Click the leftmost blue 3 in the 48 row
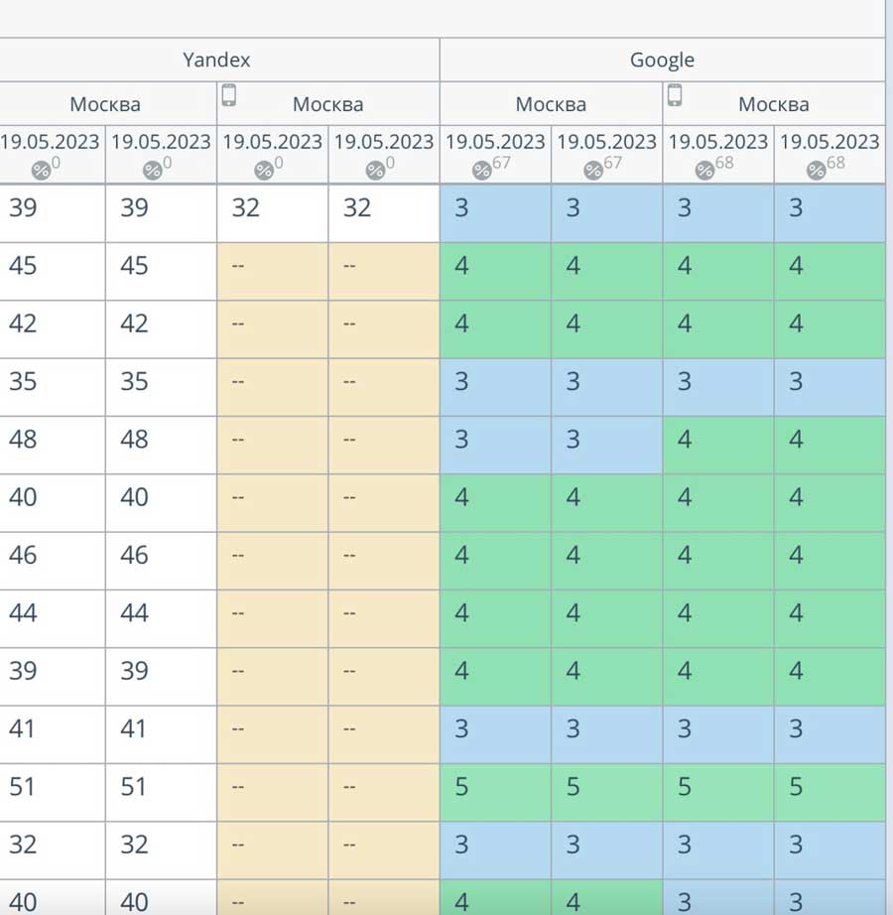Viewport: 893px width, 915px height. coord(461,440)
